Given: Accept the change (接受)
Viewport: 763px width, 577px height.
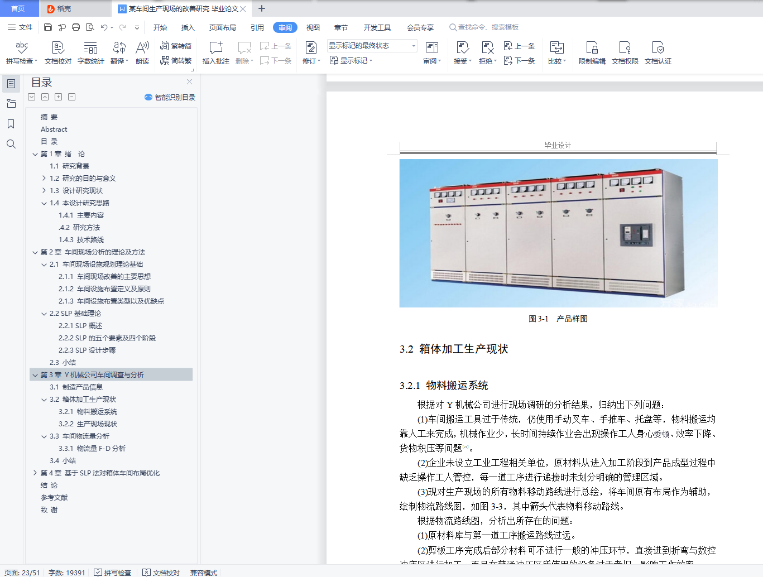Looking at the screenshot, I should click(463, 53).
